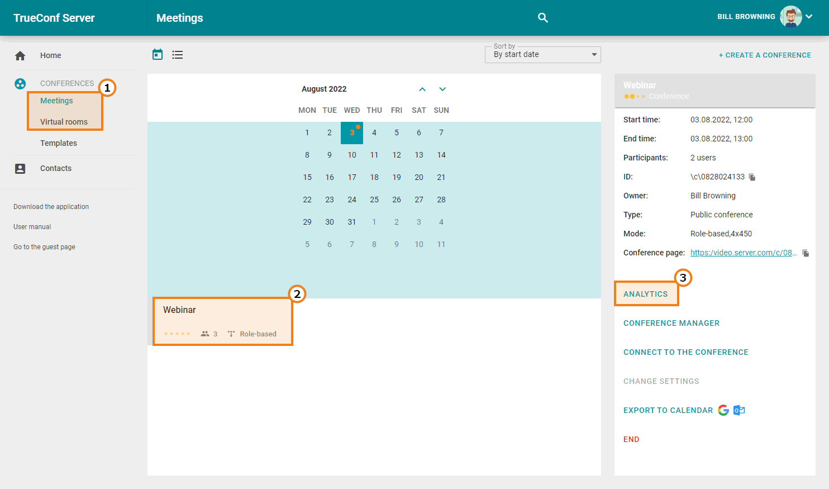Open Virtual rooms in the sidebar
This screenshot has width=829, height=489.
click(64, 122)
